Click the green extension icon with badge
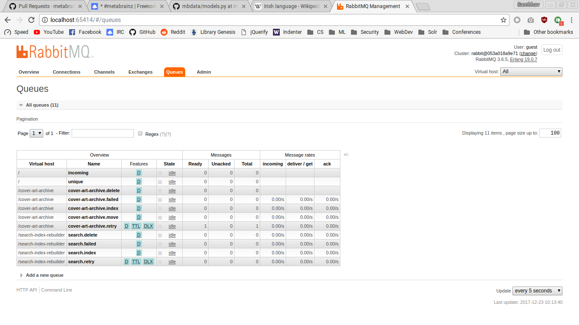 point(558,20)
